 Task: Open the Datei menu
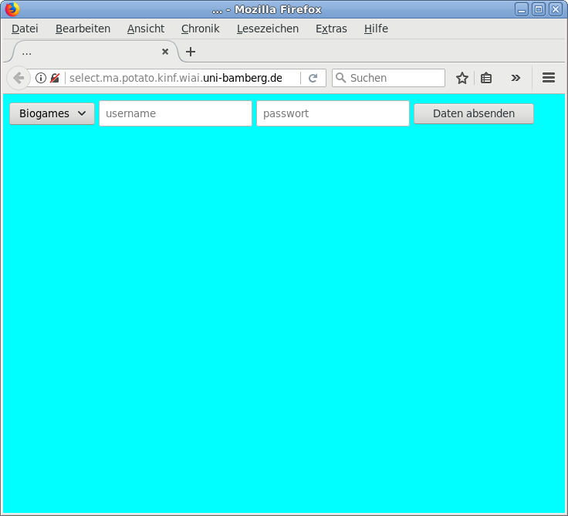tap(25, 29)
